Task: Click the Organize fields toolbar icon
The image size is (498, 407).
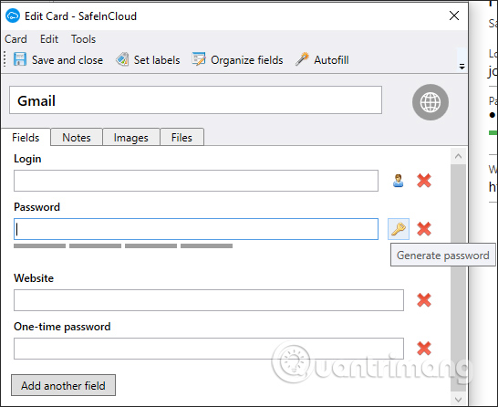Action: [199, 59]
